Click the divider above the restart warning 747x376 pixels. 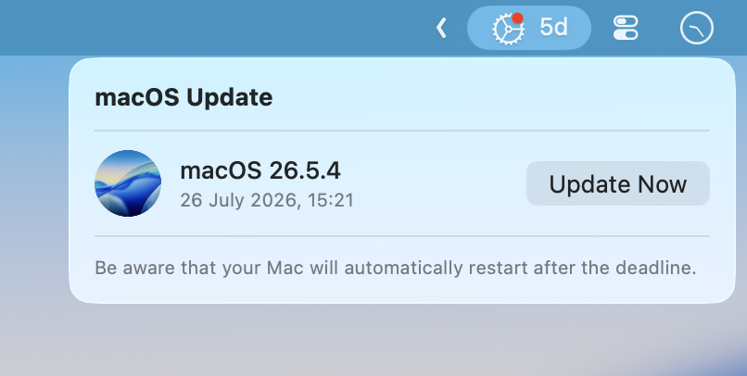coord(402,235)
